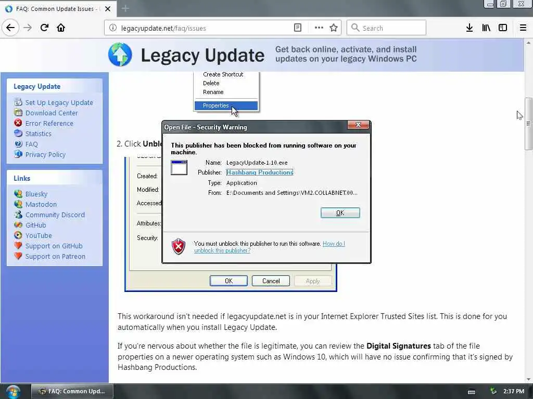This screenshot has height=399, width=533.
Task: Open a new browser tab
Action: point(125,8)
